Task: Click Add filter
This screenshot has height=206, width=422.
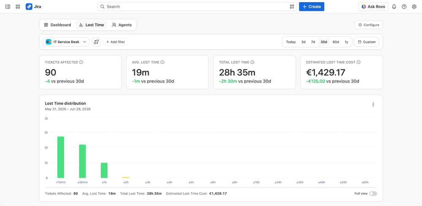Action: pos(115,42)
